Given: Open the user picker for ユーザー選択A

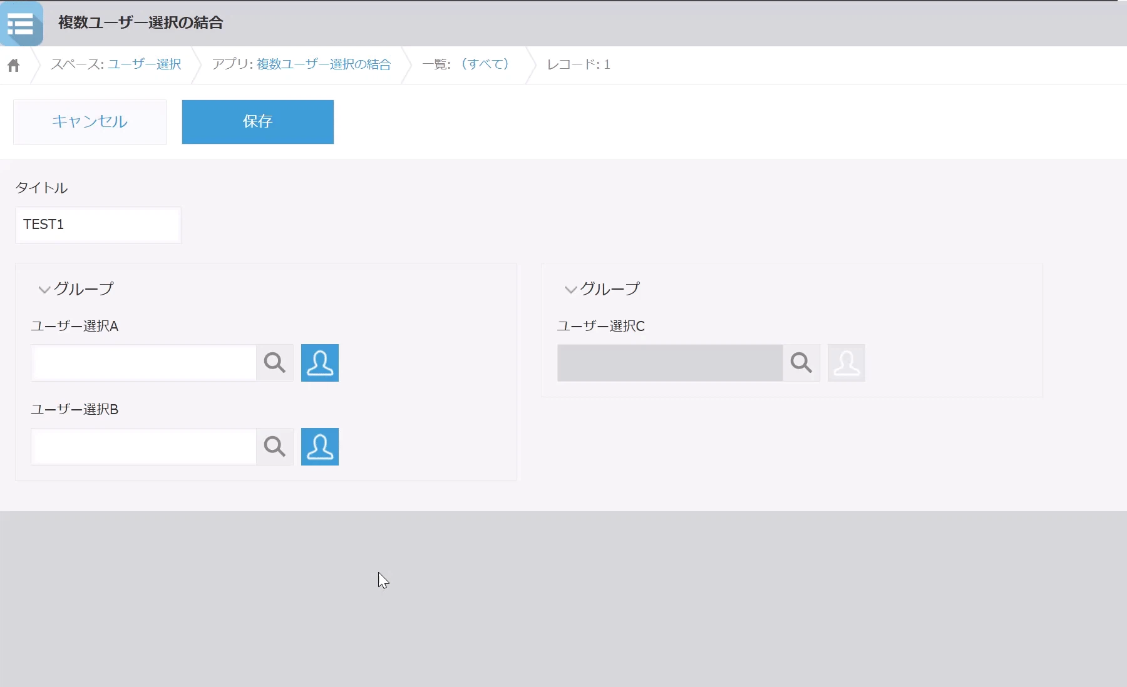Looking at the screenshot, I should point(320,363).
